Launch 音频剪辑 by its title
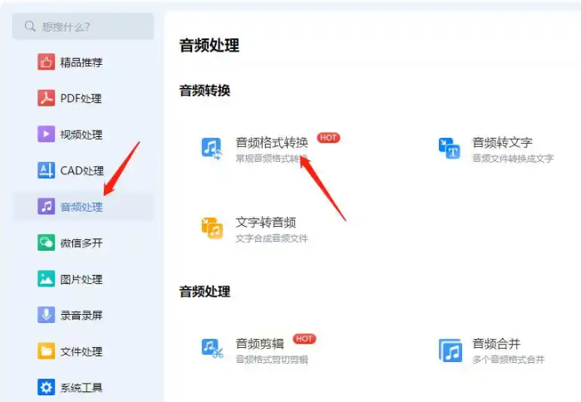Viewport: 581px width, 402px height. click(x=259, y=344)
